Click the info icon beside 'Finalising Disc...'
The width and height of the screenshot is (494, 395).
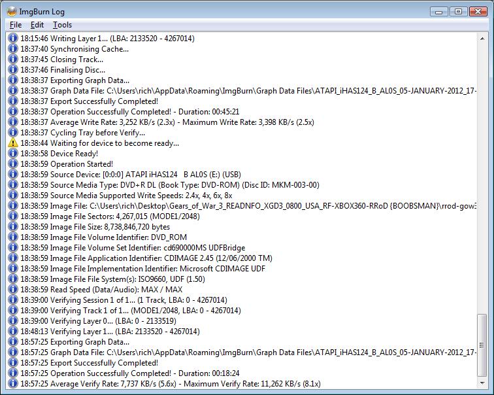[12, 70]
